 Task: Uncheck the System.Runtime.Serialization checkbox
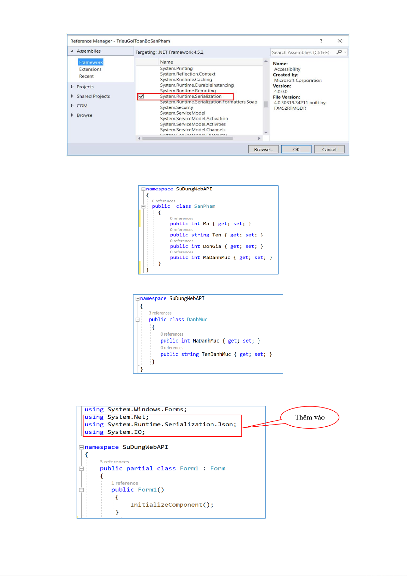141,96
